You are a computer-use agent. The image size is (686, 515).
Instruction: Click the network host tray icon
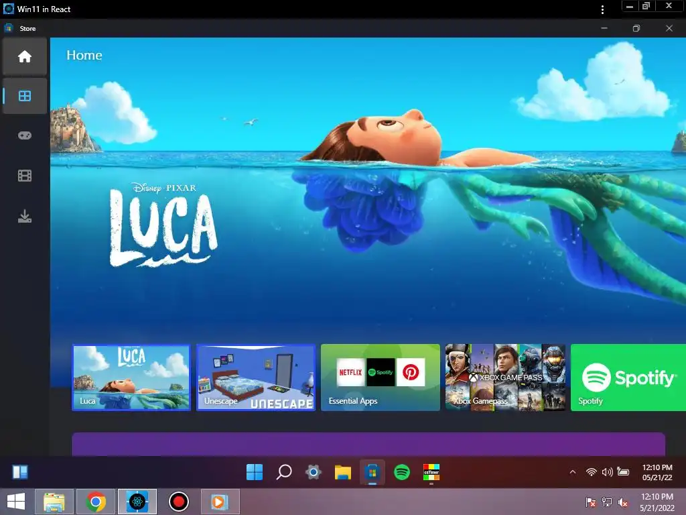(x=607, y=502)
